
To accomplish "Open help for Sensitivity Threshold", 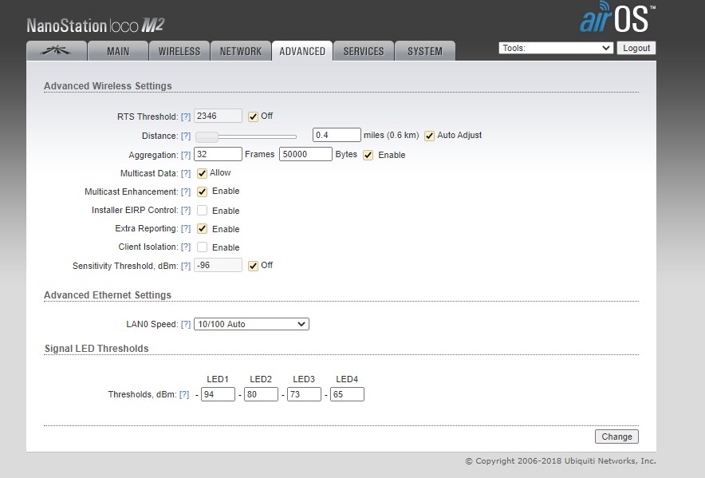I will (x=186, y=266).
